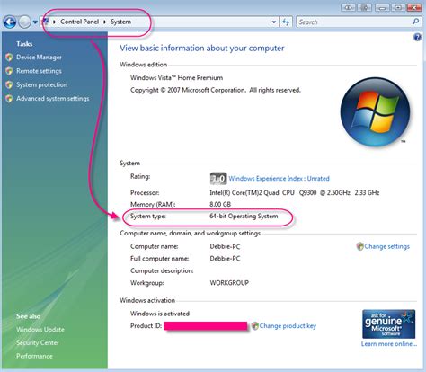Click the shield icon beside Change product key

point(255,326)
